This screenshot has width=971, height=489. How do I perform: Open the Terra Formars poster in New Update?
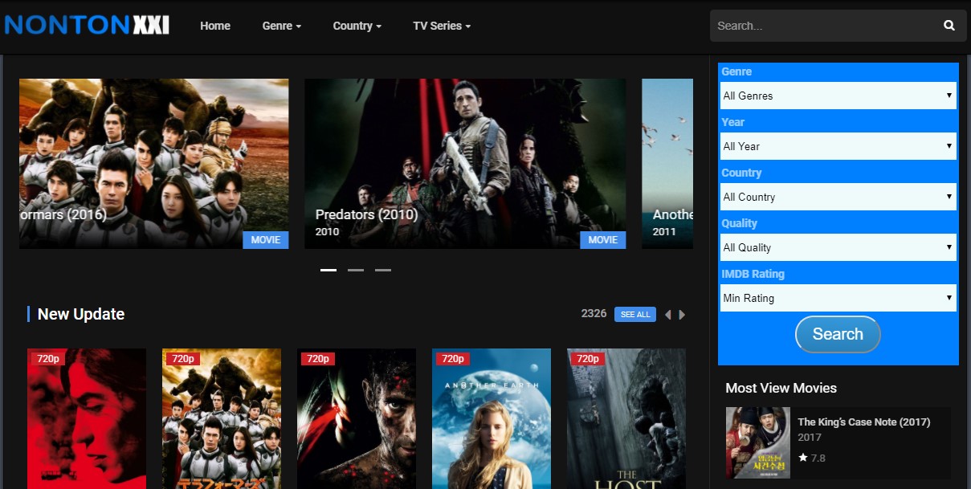[x=222, y=418]
